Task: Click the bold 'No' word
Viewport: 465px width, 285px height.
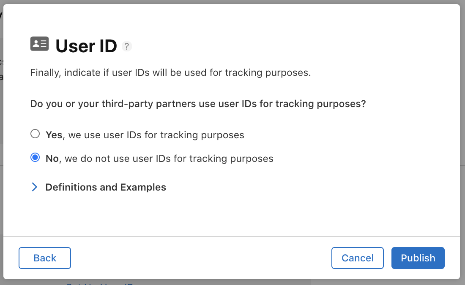Action: click(52, 159)
